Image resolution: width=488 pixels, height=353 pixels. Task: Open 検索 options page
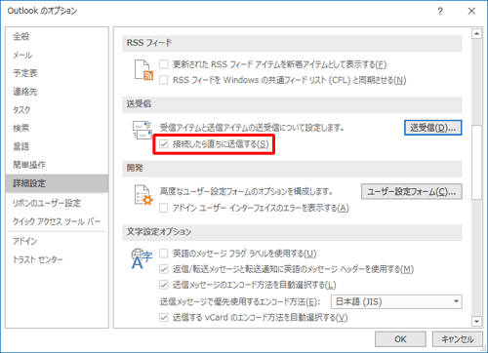(x=57, y=128)
